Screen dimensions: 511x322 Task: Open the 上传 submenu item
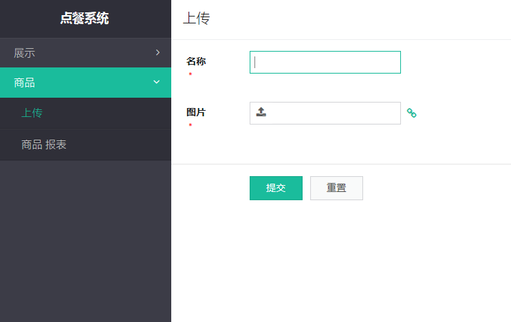pos(85,113)
